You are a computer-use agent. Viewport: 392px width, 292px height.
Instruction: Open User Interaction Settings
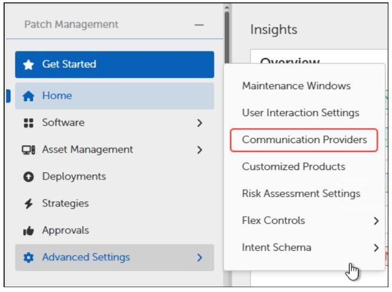tap(300, 112)
